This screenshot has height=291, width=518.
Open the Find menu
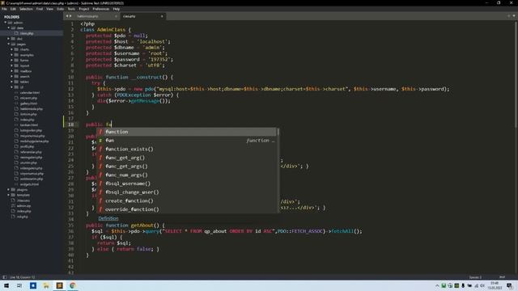tap(40, 9)
